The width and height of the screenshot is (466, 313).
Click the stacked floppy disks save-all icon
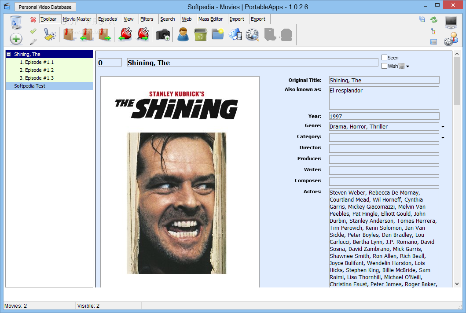(422, 19)
